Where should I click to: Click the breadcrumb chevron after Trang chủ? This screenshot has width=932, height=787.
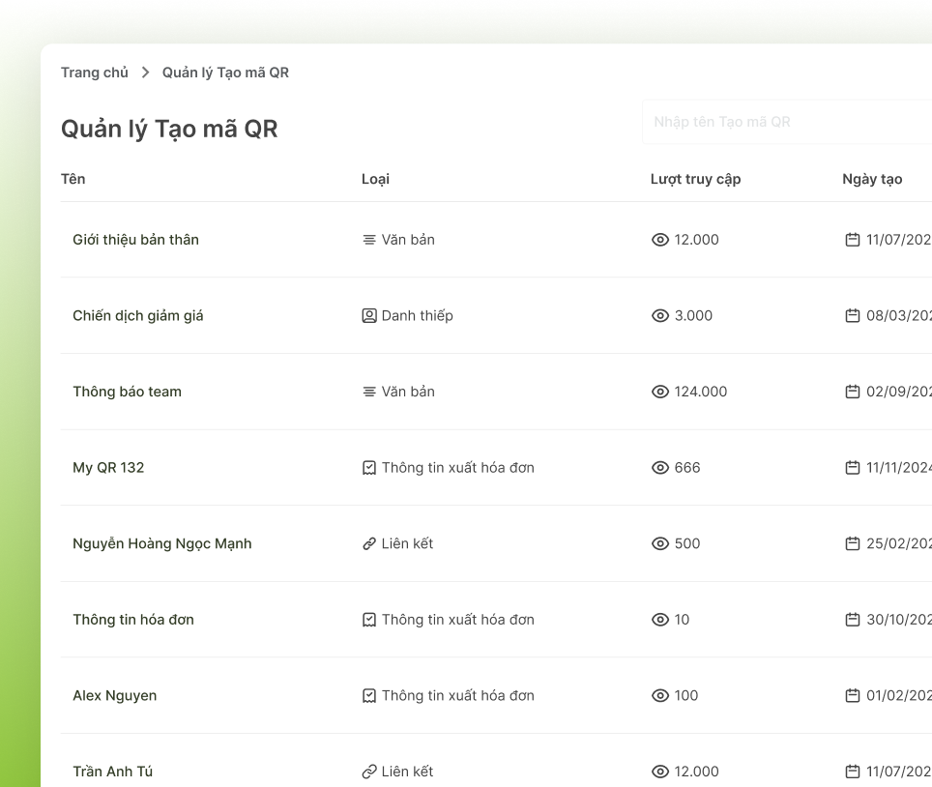(145, 73)
